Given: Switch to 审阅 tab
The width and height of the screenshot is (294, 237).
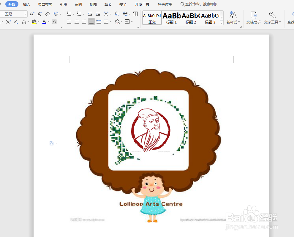Looking at the screenshot, I should (78, 4).
